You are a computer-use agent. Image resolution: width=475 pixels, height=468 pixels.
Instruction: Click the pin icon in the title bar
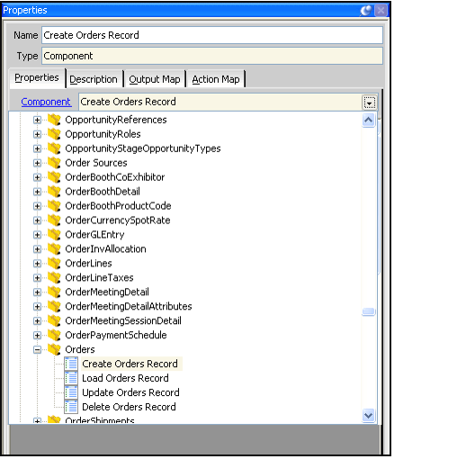pos(365,10)
